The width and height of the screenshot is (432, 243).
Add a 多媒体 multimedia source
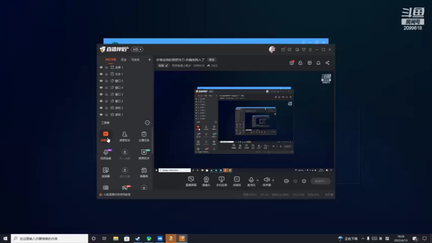237,181
